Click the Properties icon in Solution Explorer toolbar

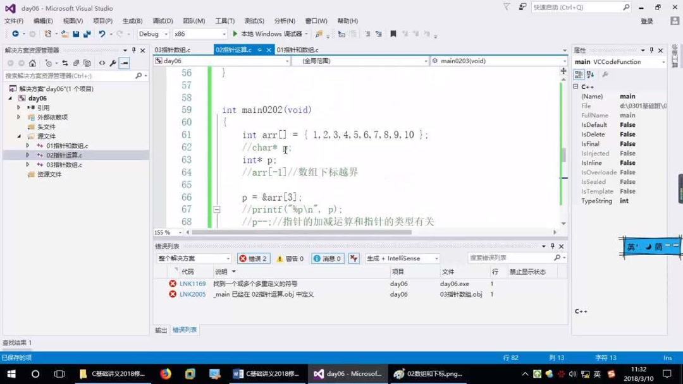[x=114, y=63]
